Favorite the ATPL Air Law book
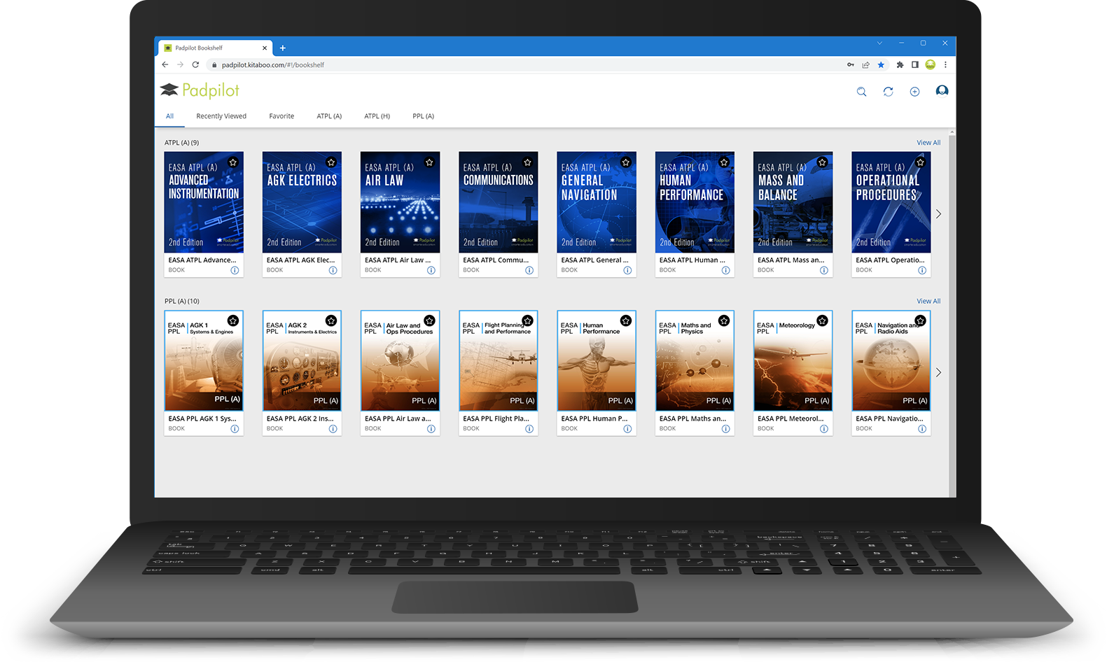 tap(429, 162)
